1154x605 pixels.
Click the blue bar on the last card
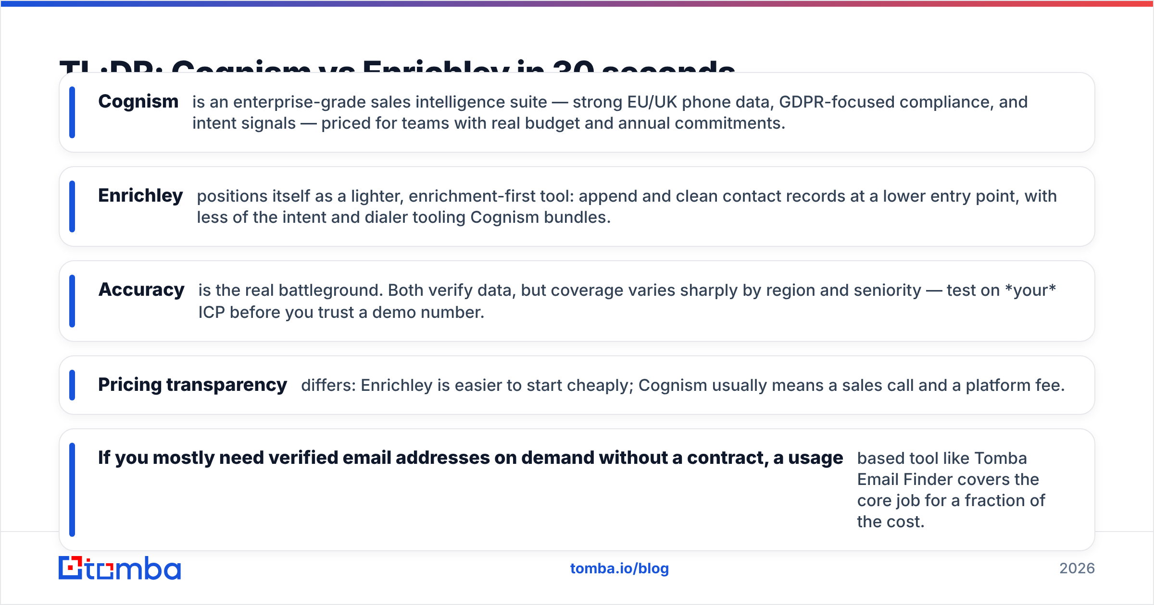[72, 490]
